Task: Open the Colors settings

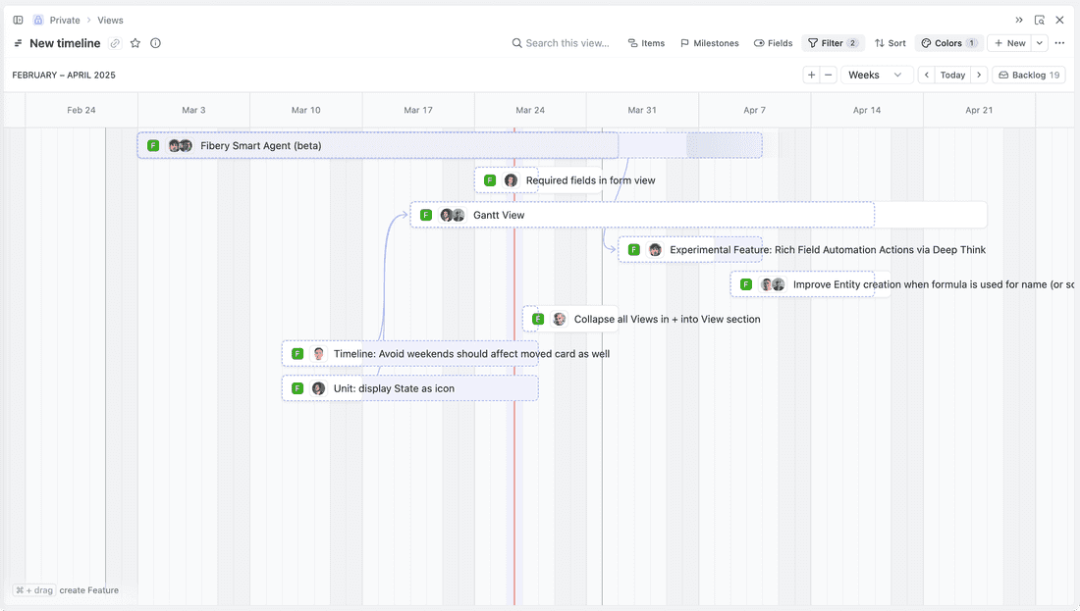Action: coord(946,42)
